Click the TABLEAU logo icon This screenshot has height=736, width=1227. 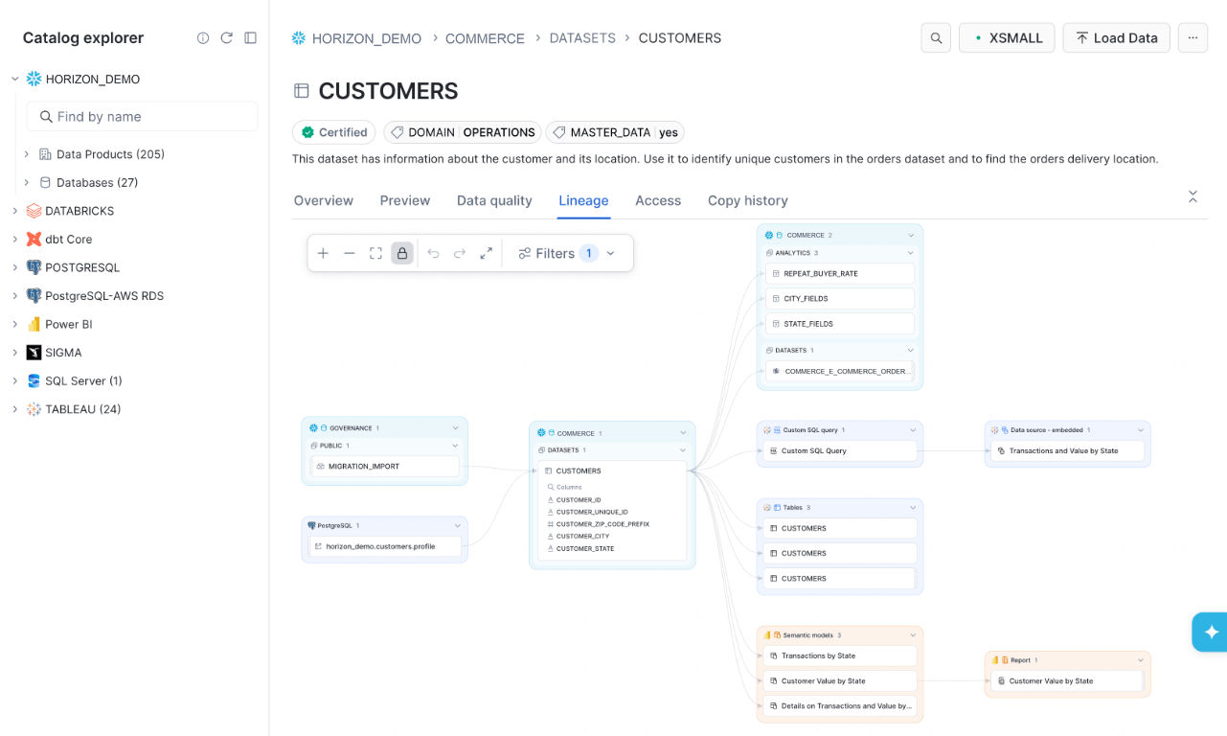[34, 409]
